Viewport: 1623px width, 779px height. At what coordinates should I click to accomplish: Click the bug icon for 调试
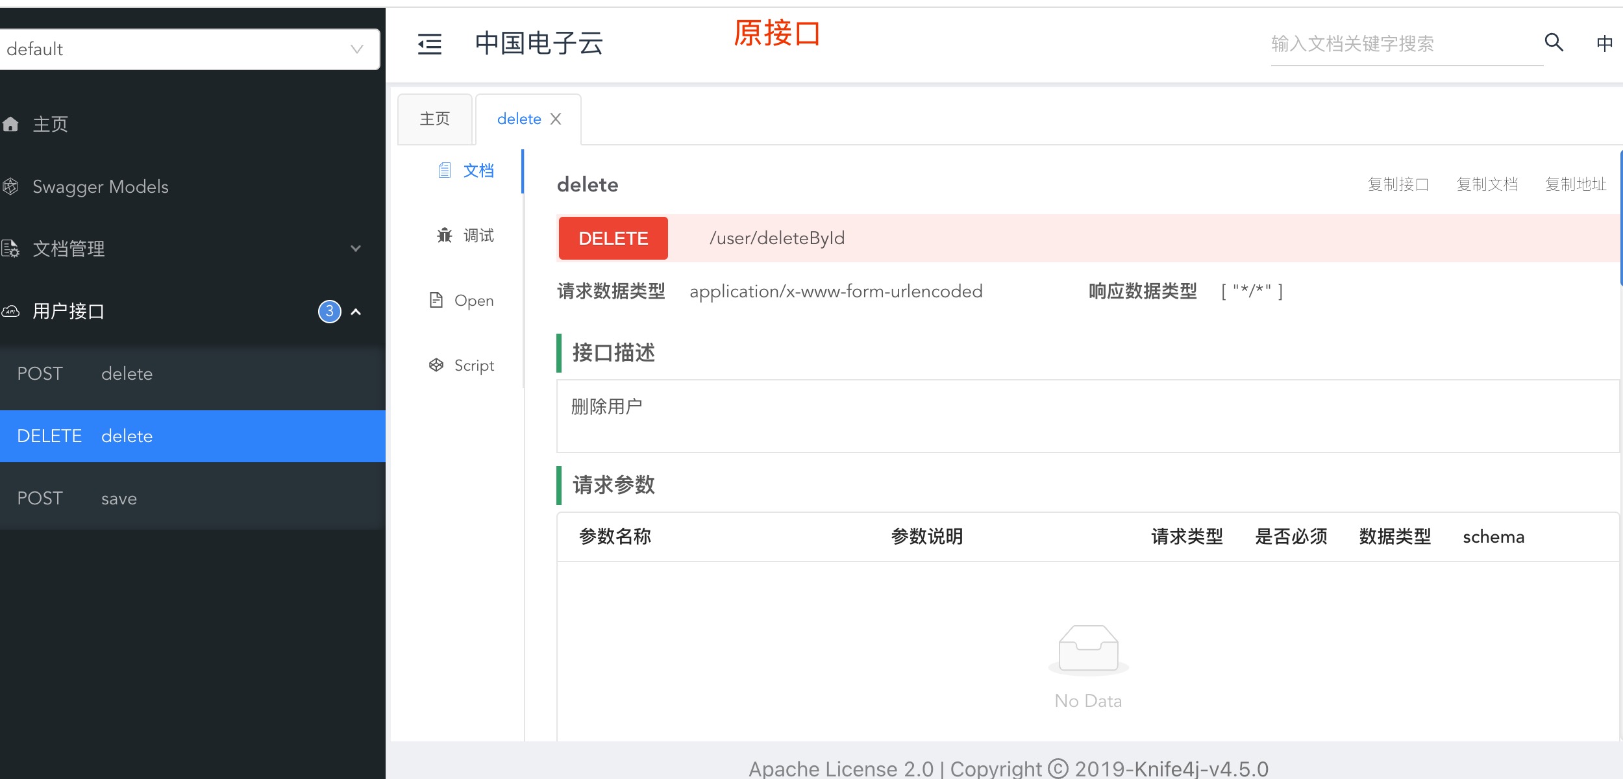point(445,235)
